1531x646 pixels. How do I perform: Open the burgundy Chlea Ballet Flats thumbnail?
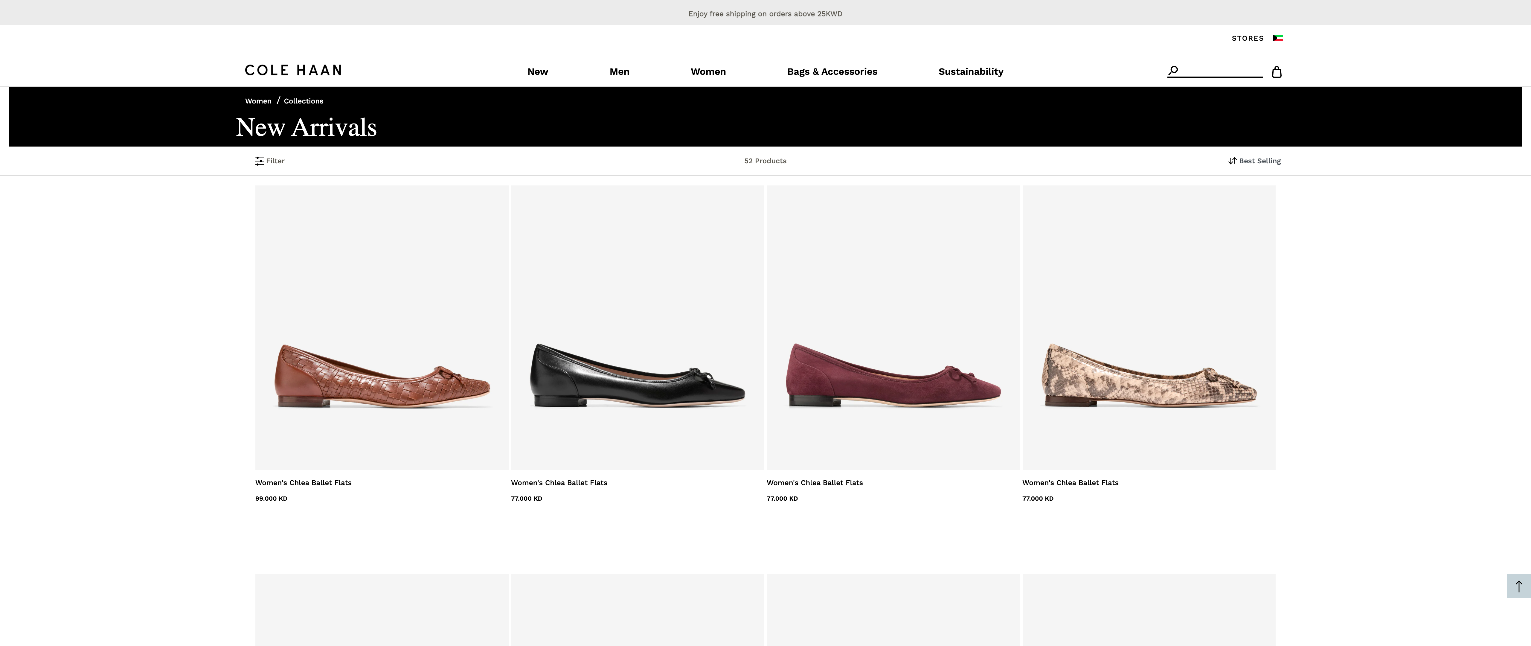click(893, 327)
